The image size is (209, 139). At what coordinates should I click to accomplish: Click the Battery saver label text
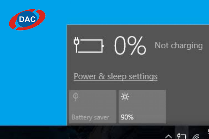[x=90, y=117]
